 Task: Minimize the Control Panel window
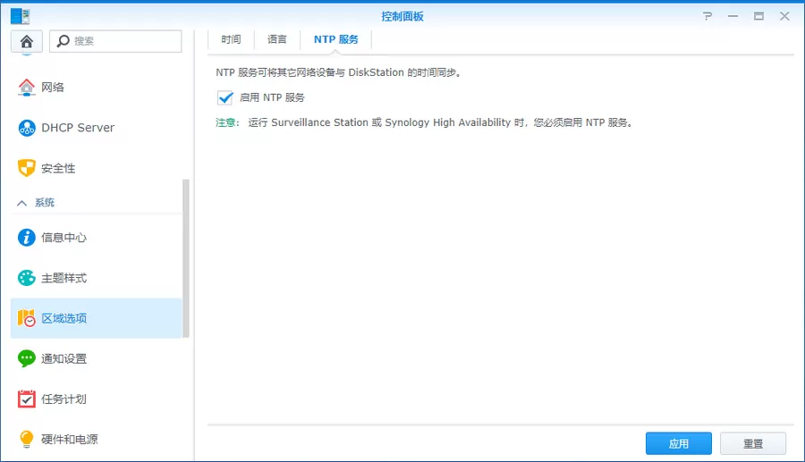[x=733, y=16]
